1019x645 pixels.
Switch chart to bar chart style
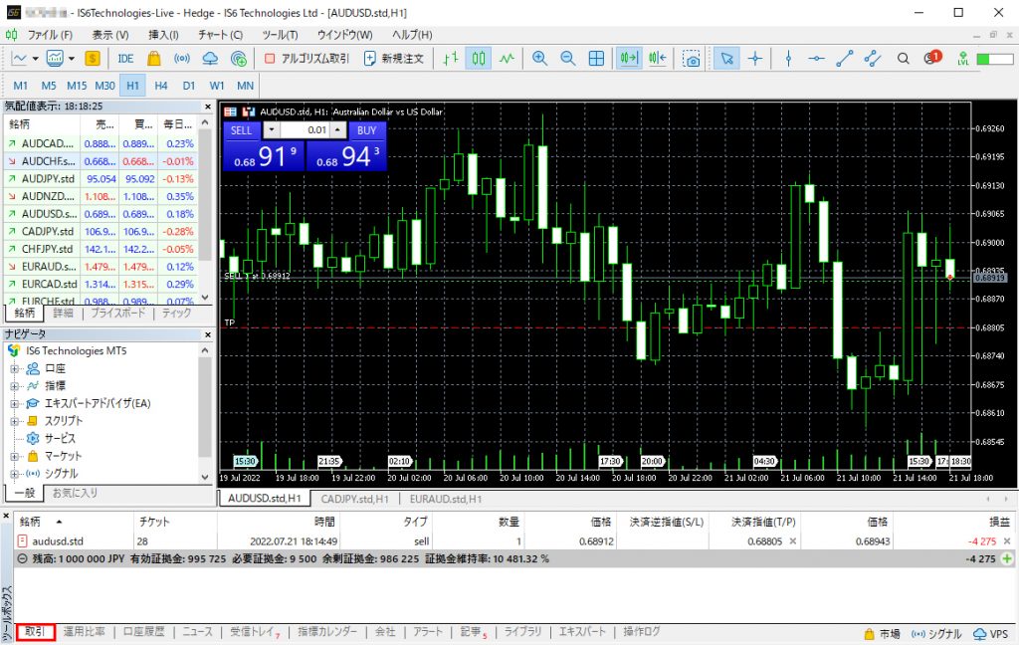click(x=451, y=59)
